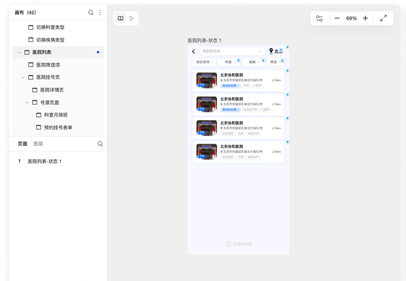Image resolution: width=406 pixels, height=281 pixels.
Task: Click the frame icon beside 医院筛选项
Action: pyautogui.click(x=31, y=65)
